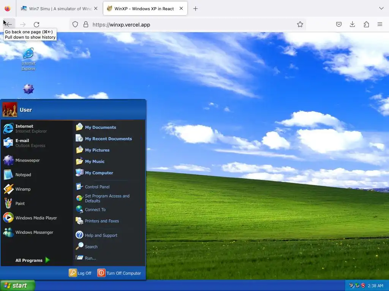Open My Documents folder
This screenshot has height=291, width=389.
coord(109,127)
